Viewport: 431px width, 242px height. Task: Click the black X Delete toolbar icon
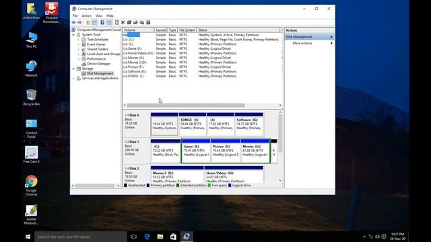[x=123, y=22]
